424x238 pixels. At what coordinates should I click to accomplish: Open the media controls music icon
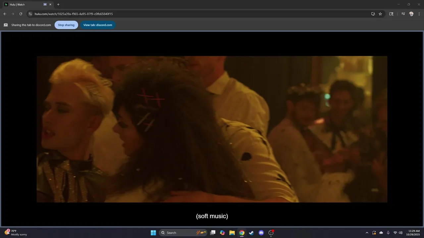(x=403, y=14)
